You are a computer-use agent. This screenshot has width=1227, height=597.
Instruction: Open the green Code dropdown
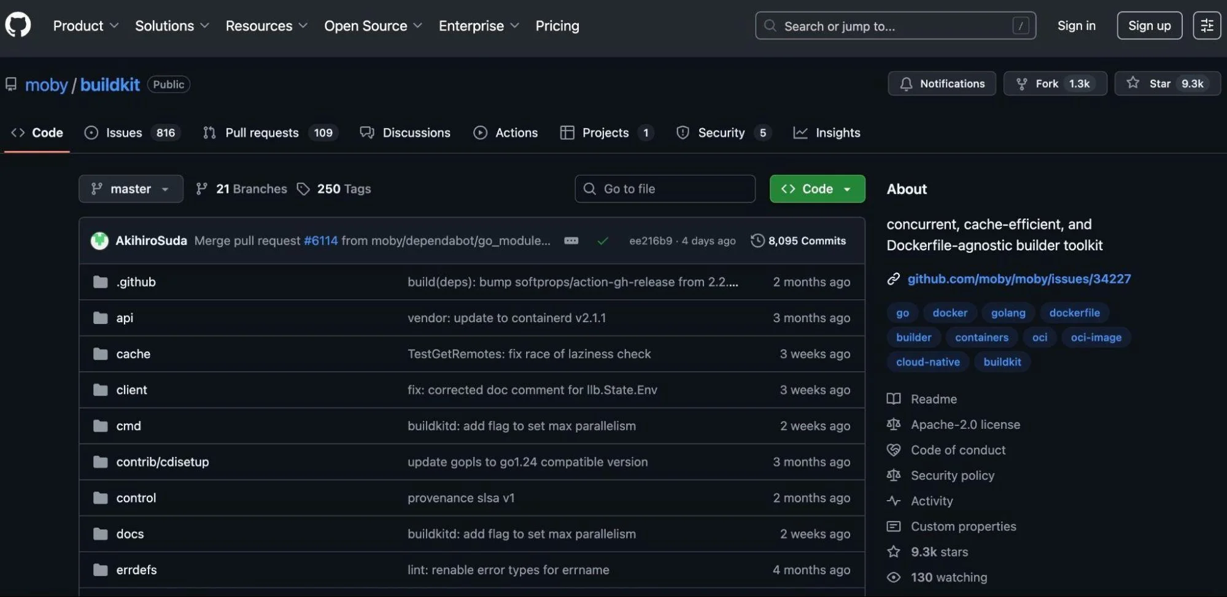[x=818, y=189]
